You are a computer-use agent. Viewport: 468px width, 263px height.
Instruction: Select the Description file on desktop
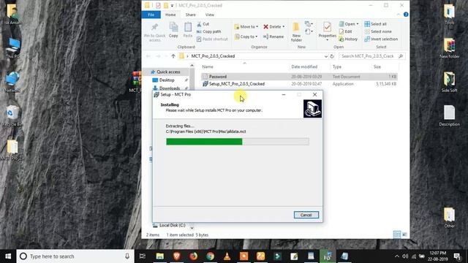449,116
